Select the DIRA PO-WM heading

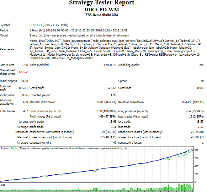tap(102, 10)
